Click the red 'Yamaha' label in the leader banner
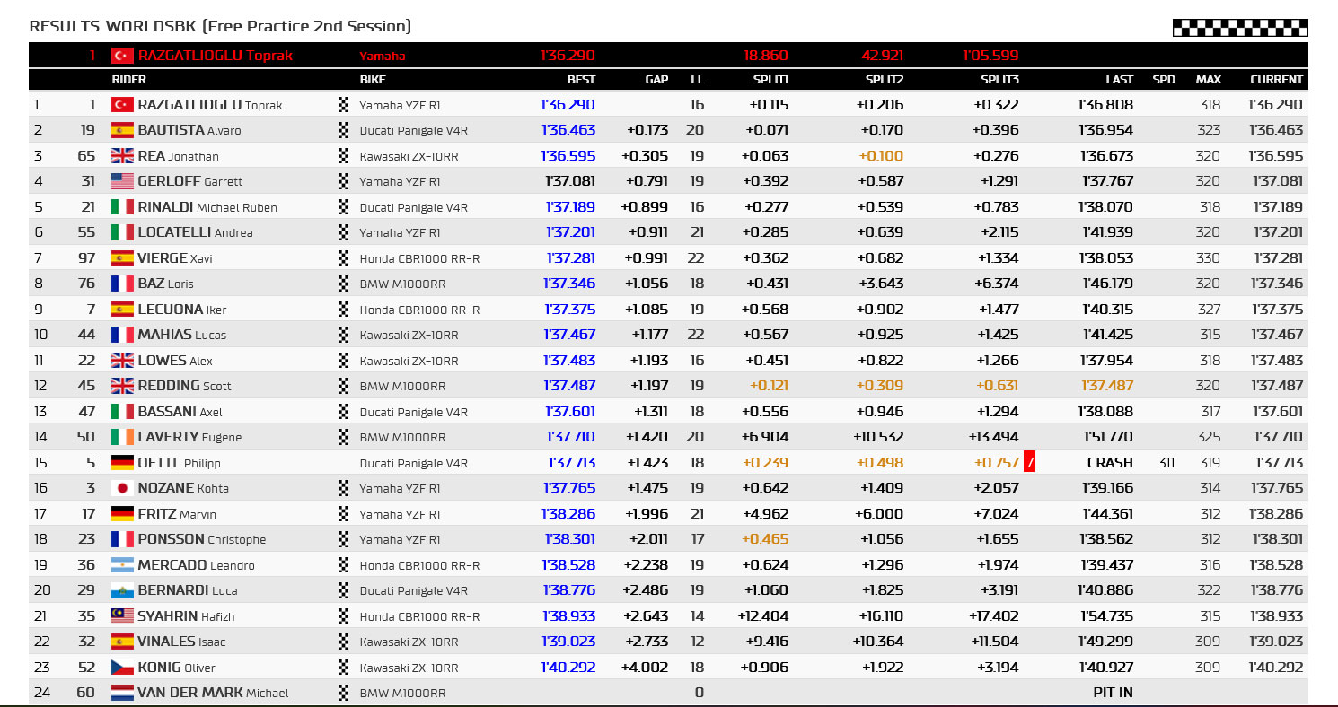 pyautogui.click(x=383, y=56)
